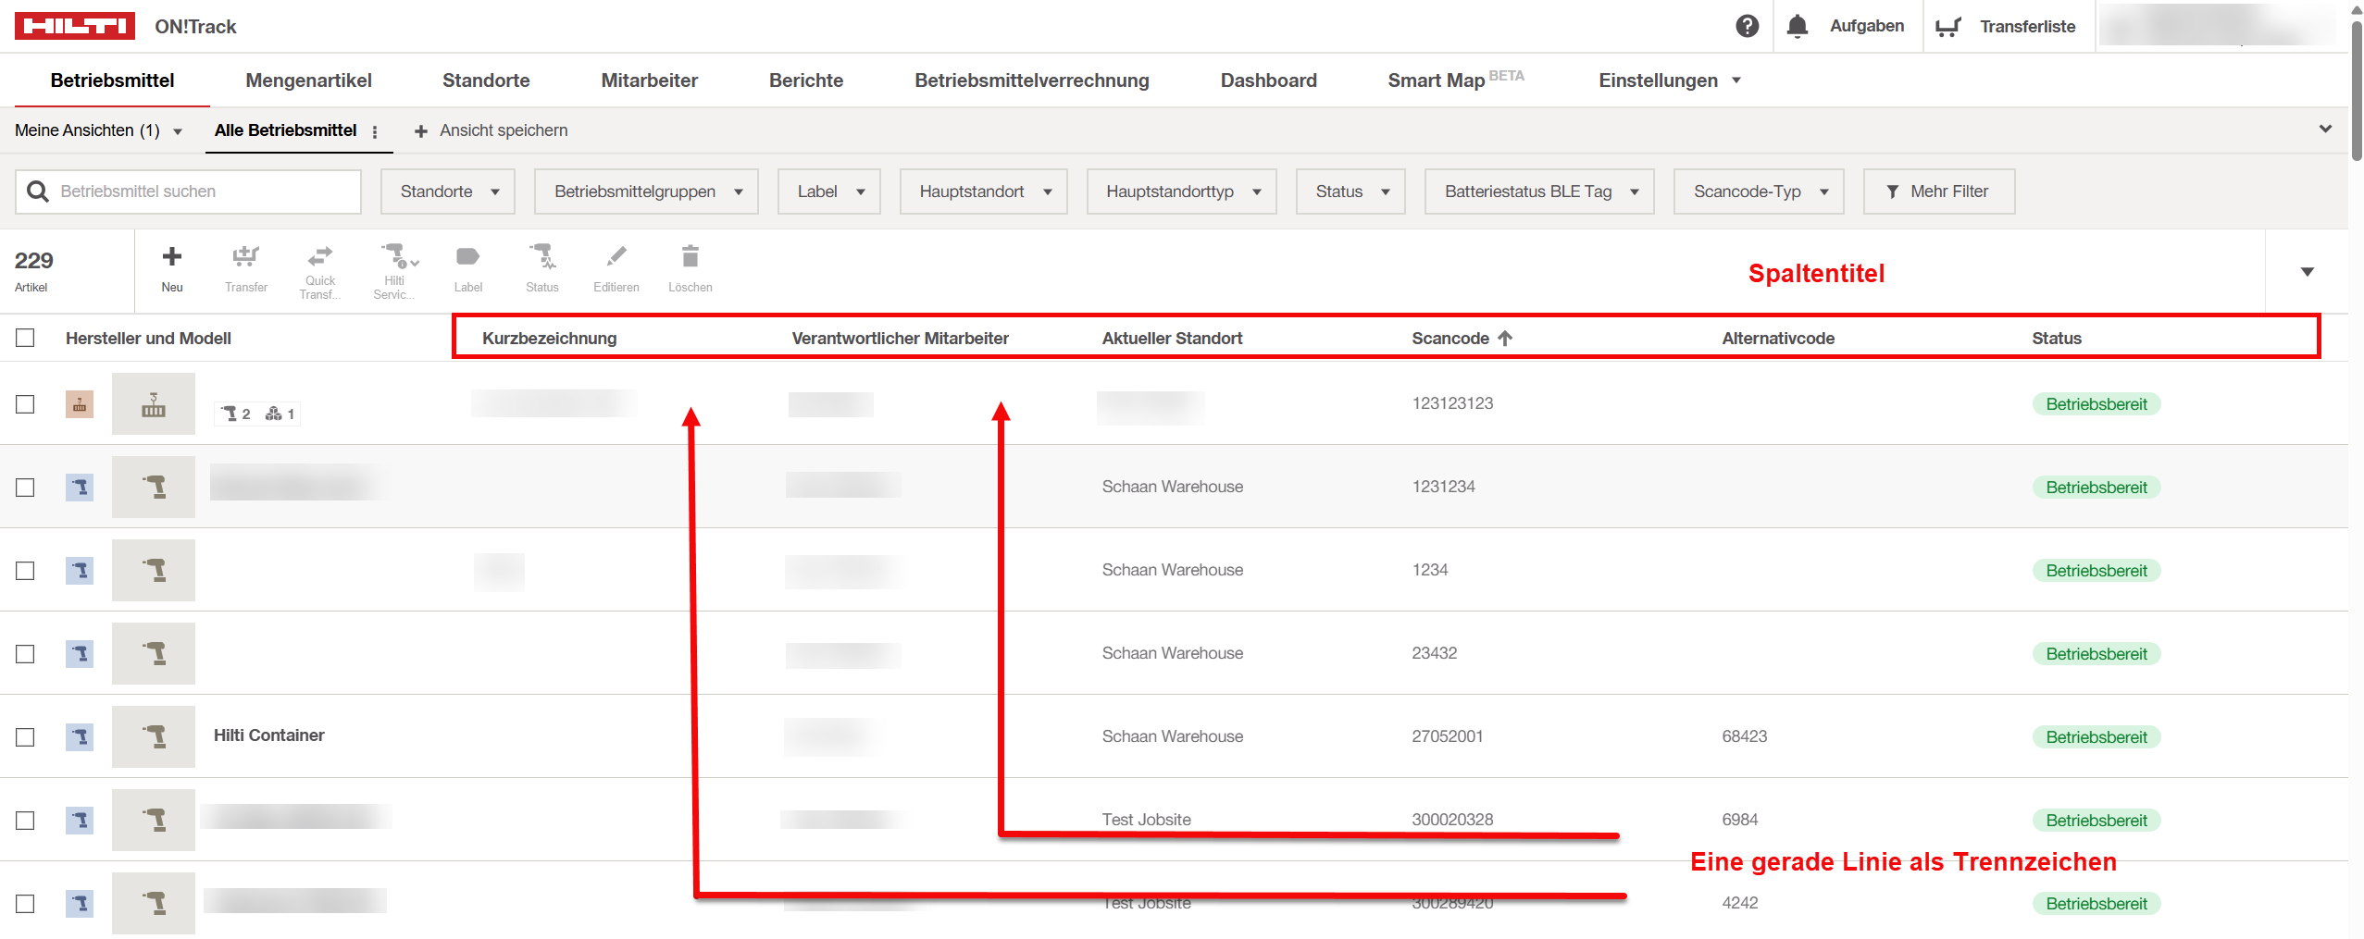Viewport: 2364px width, 939px height.
Task: Switch to the Mengenartikel tab
Action: click(x=308, y=80)
